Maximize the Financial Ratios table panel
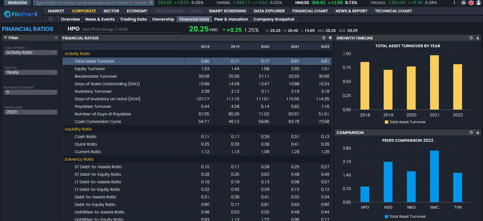This screenshot has height=221, width=483. click(x=324, y=38)
